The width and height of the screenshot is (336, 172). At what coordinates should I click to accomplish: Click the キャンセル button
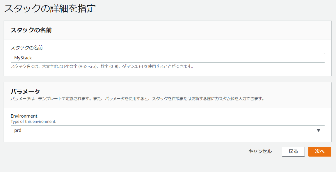point(260,151)
